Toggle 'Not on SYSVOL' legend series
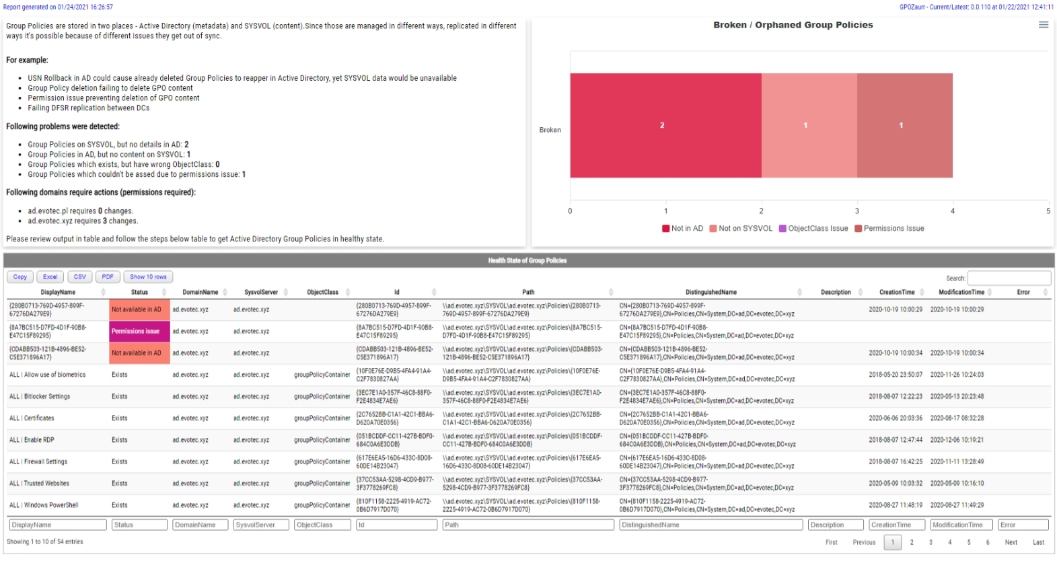Image resolution: width=1057 pixels, height=563 pixels. pyautogui.click(x=741, y=229)
